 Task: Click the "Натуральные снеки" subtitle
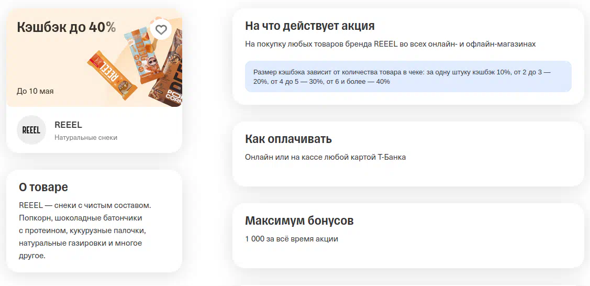click(x=86, y=138)
